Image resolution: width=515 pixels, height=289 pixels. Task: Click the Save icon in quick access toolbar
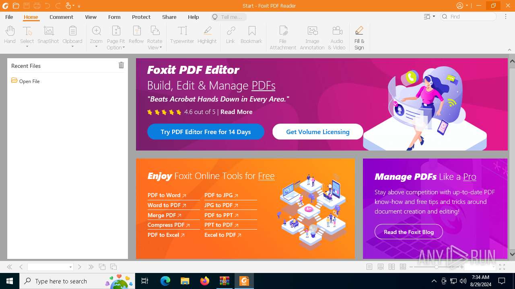(27, 6)
